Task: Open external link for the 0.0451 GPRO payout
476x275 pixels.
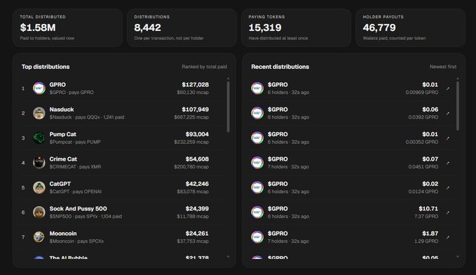Action: tap(448, 163)
